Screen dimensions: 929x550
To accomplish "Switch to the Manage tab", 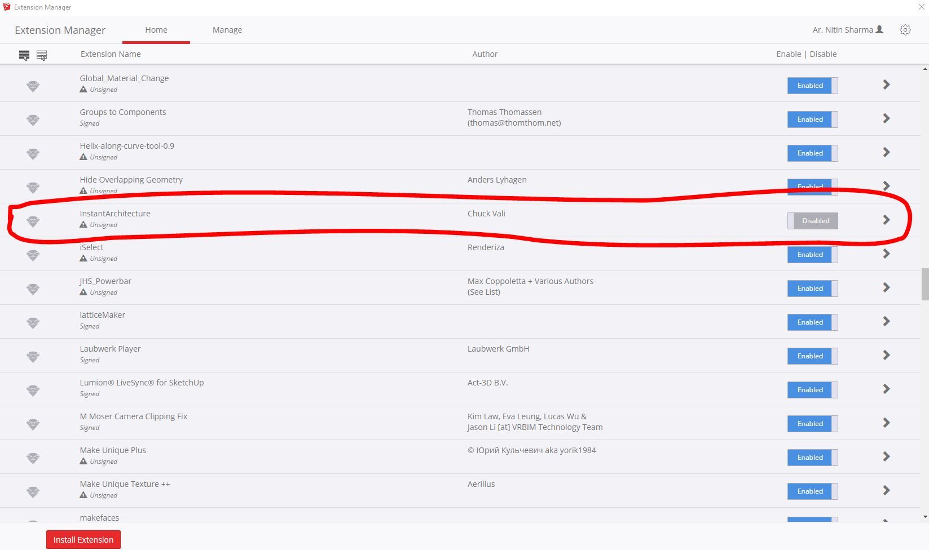I will point(227,30).
